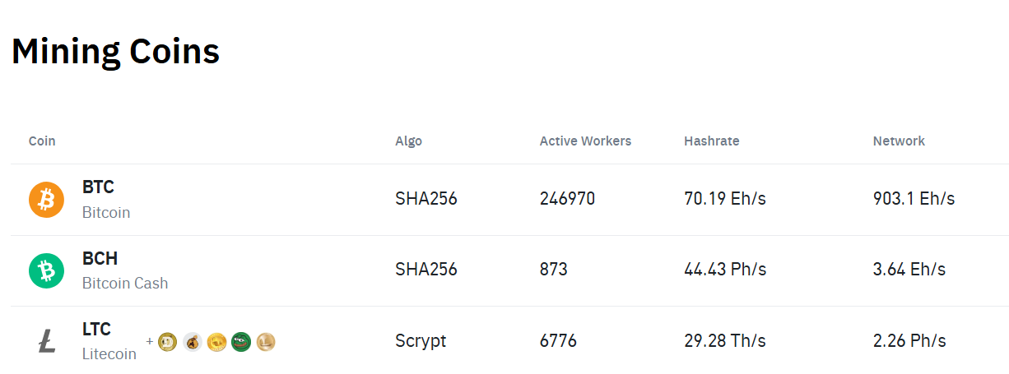
Task: Click hashrate value 70.19 Eh/s
Action: (x=725, y=199)
